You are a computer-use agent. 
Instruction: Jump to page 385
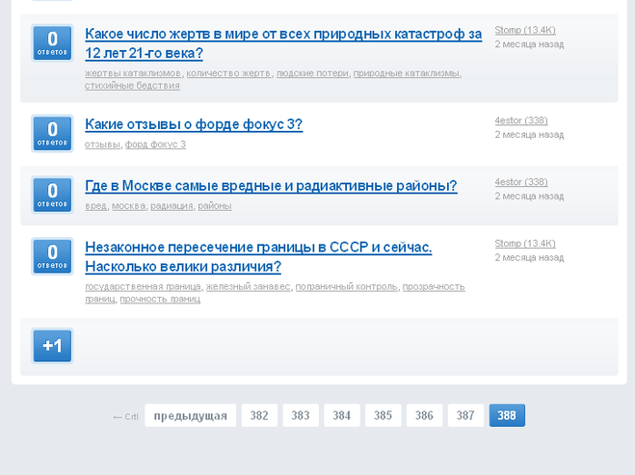(x=384, y=416)
